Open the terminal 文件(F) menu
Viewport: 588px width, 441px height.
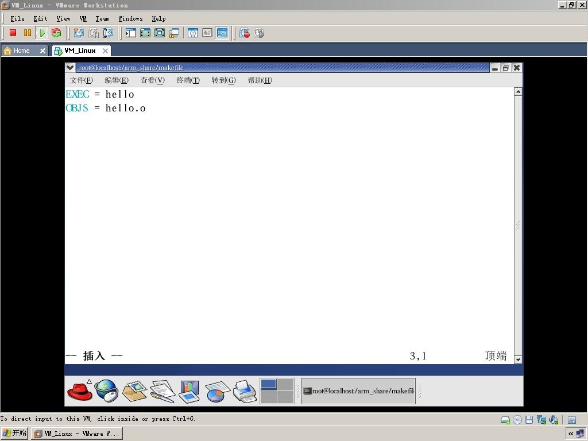pos(81,80)
